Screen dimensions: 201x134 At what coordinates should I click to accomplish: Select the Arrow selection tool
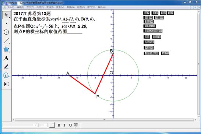pos(6,15)
